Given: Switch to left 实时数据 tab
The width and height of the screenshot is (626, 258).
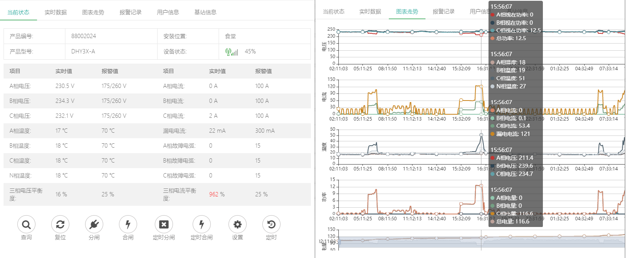Looking at the screenshot, I should pyautogui.click(x=56, y=12).
